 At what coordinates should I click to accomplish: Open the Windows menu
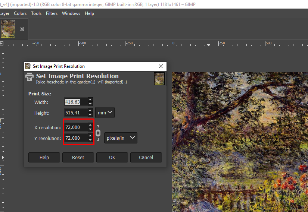click(x=71, y=13)
